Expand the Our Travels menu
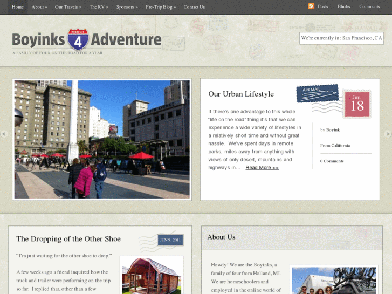The image size is (392, 294). tap(68, 7)
